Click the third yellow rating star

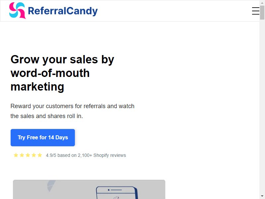click(x=28, y=155)
